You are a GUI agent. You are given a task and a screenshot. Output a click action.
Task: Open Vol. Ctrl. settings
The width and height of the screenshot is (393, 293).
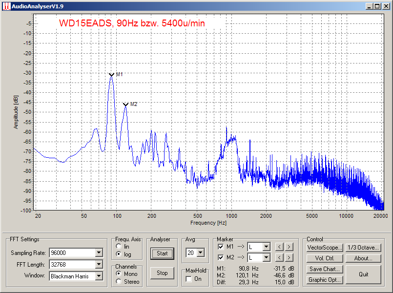coord(325,258)
